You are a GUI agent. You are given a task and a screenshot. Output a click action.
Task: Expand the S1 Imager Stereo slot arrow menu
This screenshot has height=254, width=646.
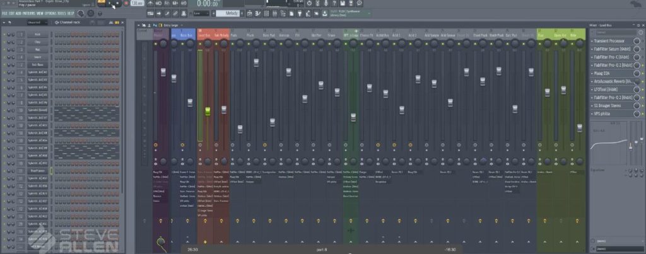coord(592,106)
